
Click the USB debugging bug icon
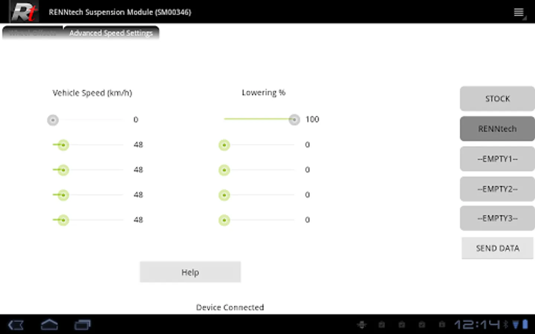[361, 325]
